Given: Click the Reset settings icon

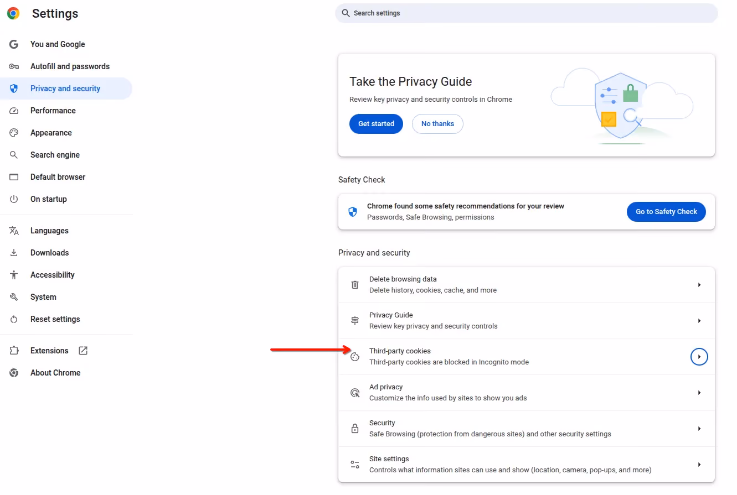Looking at the screenshot, I should [x=14, y=319].
